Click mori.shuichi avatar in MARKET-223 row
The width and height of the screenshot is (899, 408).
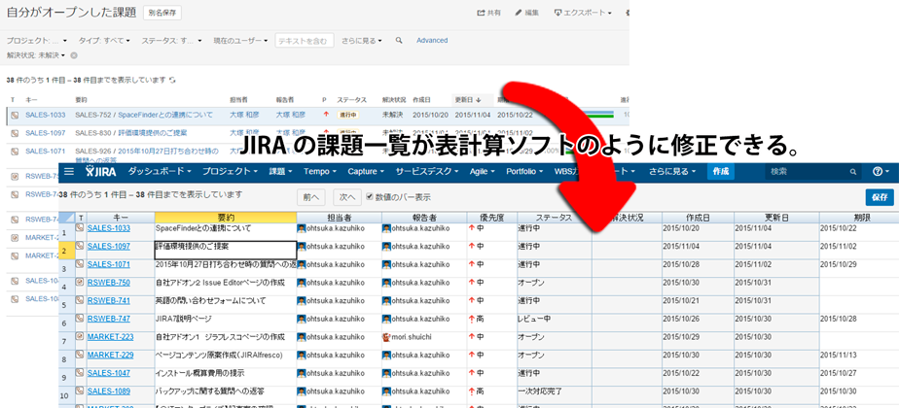pos(386,337)
